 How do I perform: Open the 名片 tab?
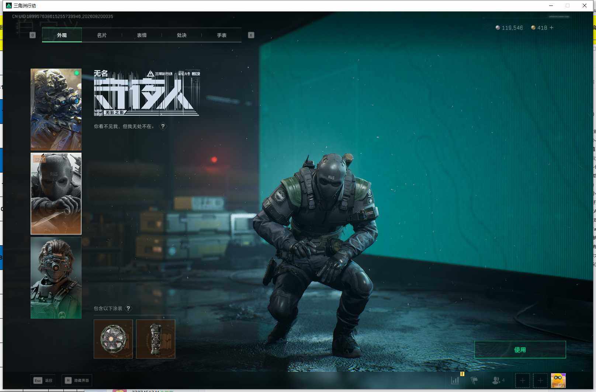tap(102, 35)
